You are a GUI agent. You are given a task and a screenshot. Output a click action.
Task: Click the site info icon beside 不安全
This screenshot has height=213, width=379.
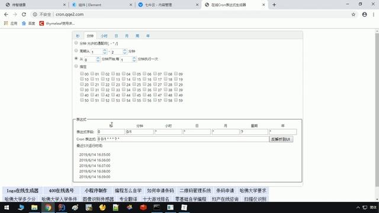point(35,14)
